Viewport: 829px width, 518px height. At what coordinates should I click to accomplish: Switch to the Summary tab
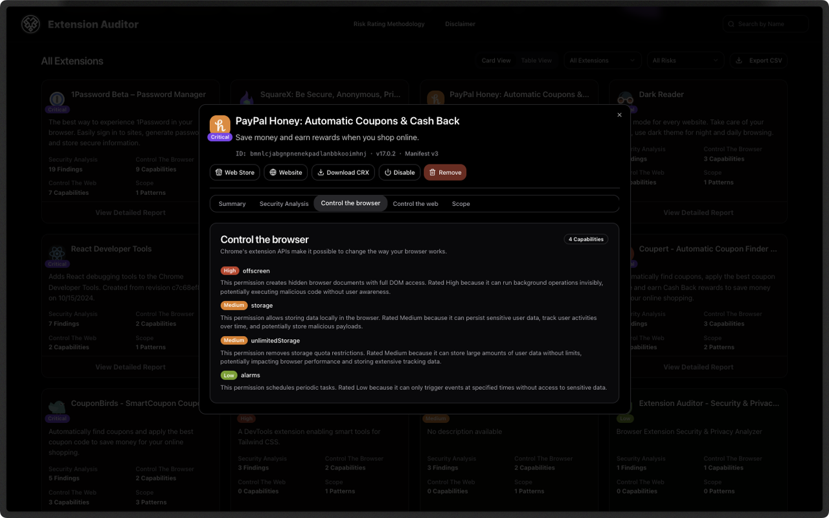232,203
